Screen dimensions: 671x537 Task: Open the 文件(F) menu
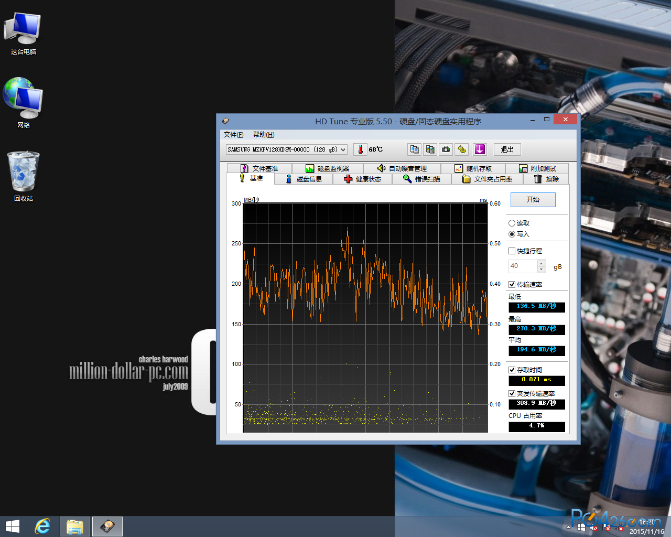click(234, 135)
